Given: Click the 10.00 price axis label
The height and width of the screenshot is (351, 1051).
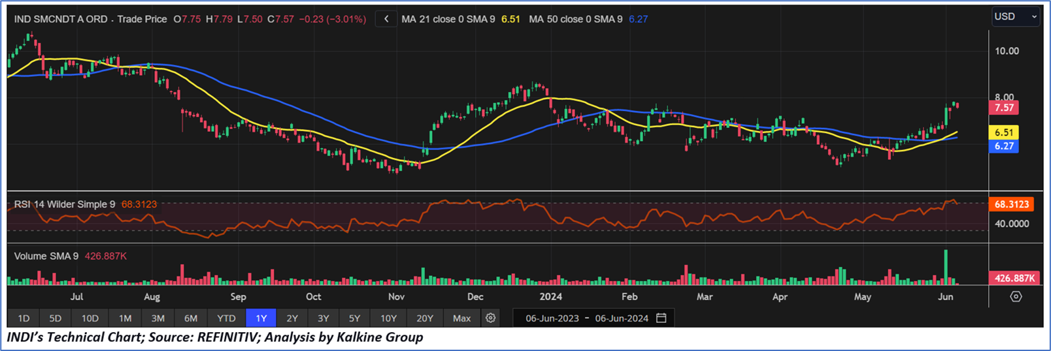Looking at the screenshot, I should pos(1007,51).
